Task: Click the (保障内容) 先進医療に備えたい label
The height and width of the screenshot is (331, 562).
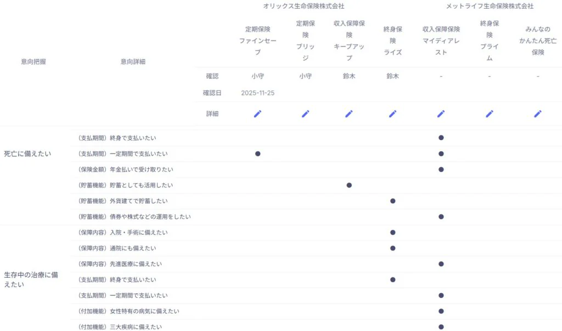Action: 119,264
